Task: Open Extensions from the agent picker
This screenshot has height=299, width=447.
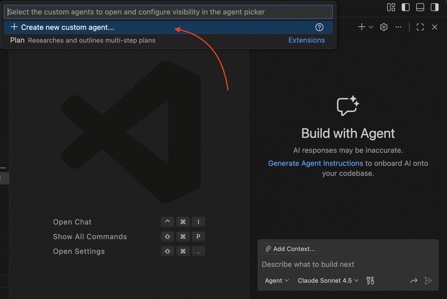Action: click(306, 40)
